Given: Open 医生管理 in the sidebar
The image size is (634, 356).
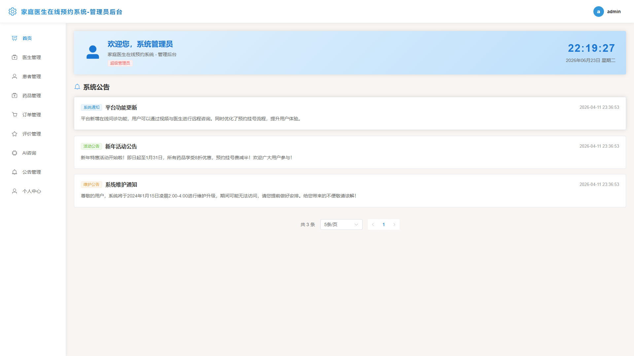Looking at the screenshot, I should pyautogui.click(x=33, y=57).
